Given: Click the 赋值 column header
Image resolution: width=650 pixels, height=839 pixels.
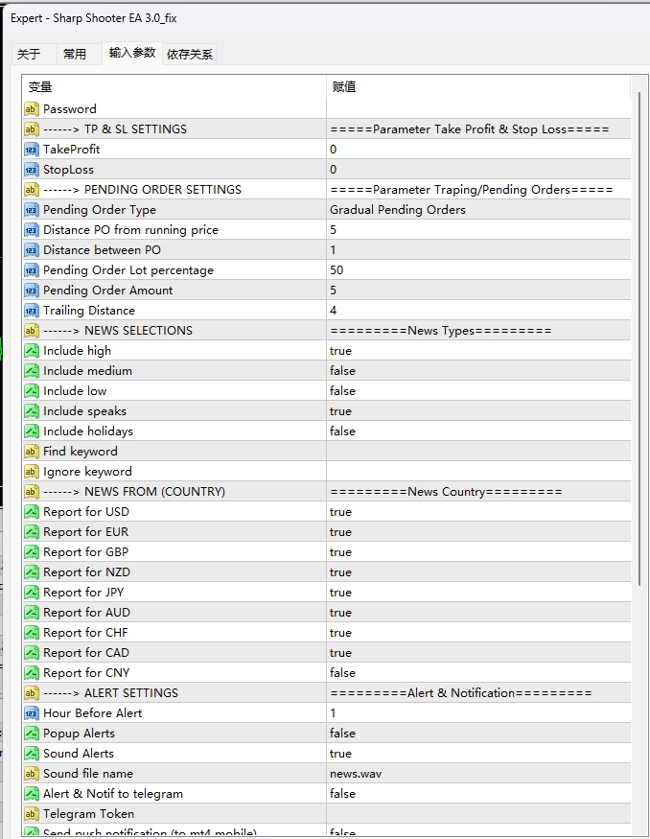Looking at the screenshot, I should (x=478, y=86).
